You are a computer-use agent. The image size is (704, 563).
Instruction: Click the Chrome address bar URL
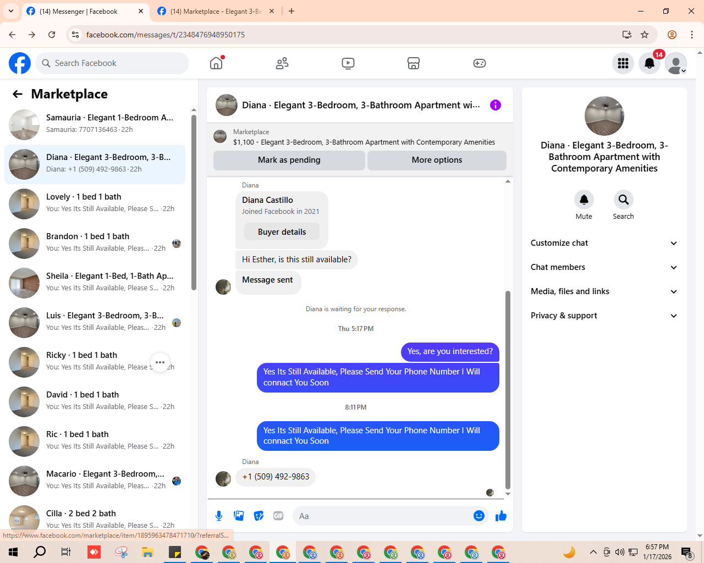166,35
